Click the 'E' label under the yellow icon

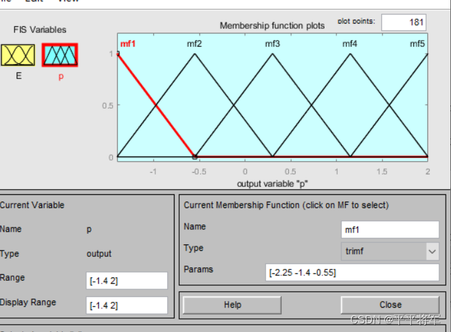click(x=18, y=76)
